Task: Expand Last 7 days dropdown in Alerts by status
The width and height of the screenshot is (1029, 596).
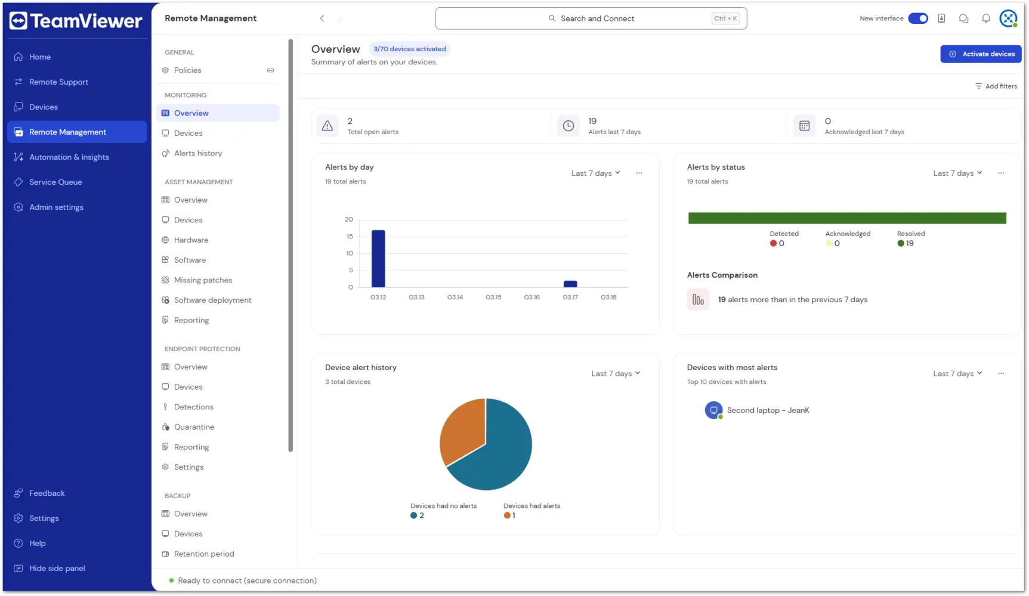Action: tap(957, 173)
